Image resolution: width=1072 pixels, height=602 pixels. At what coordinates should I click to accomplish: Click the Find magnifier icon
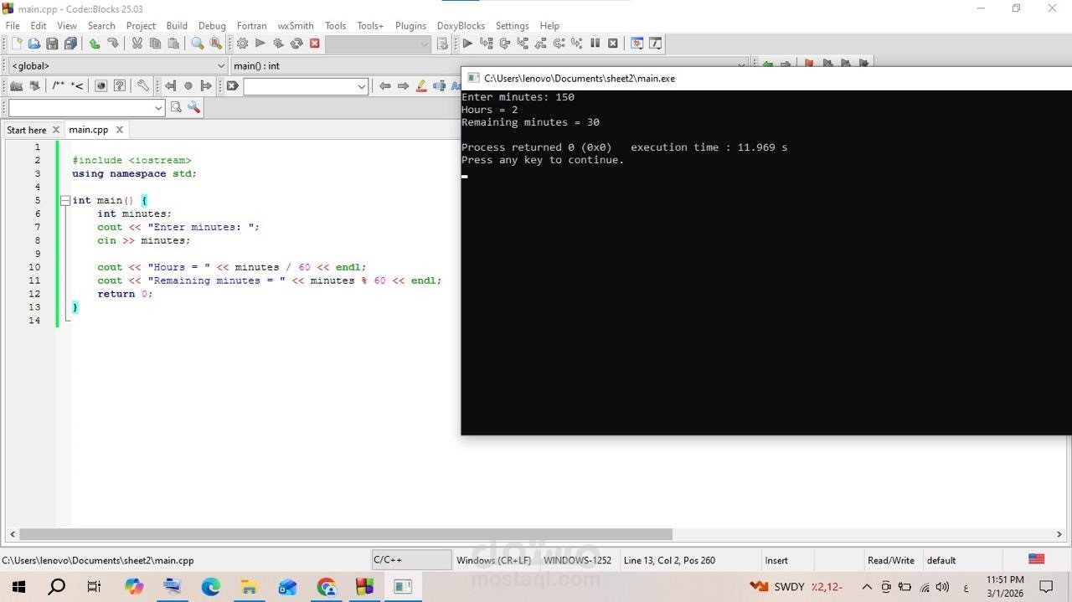[198, 44]
